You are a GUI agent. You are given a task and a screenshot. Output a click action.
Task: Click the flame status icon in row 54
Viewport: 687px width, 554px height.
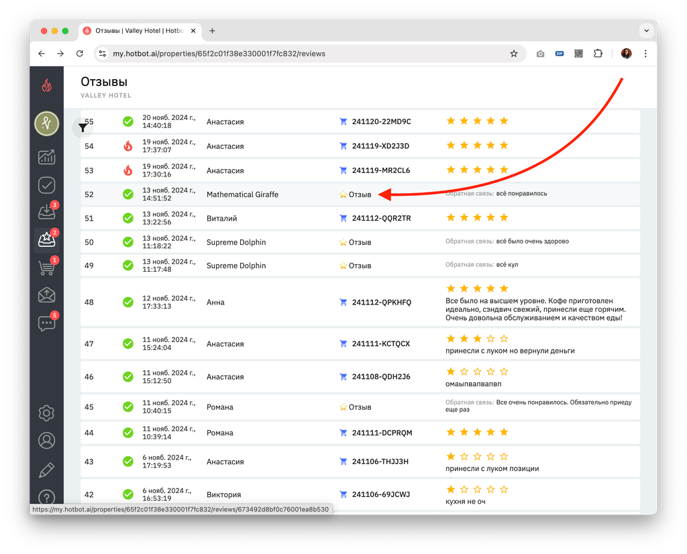(128, 146)
